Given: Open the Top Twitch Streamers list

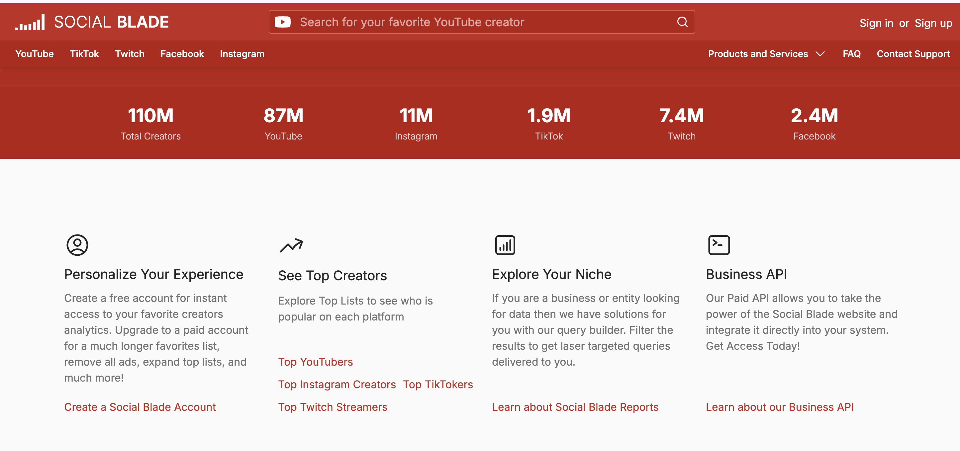Looking at the screenshot, I should 333,407.
